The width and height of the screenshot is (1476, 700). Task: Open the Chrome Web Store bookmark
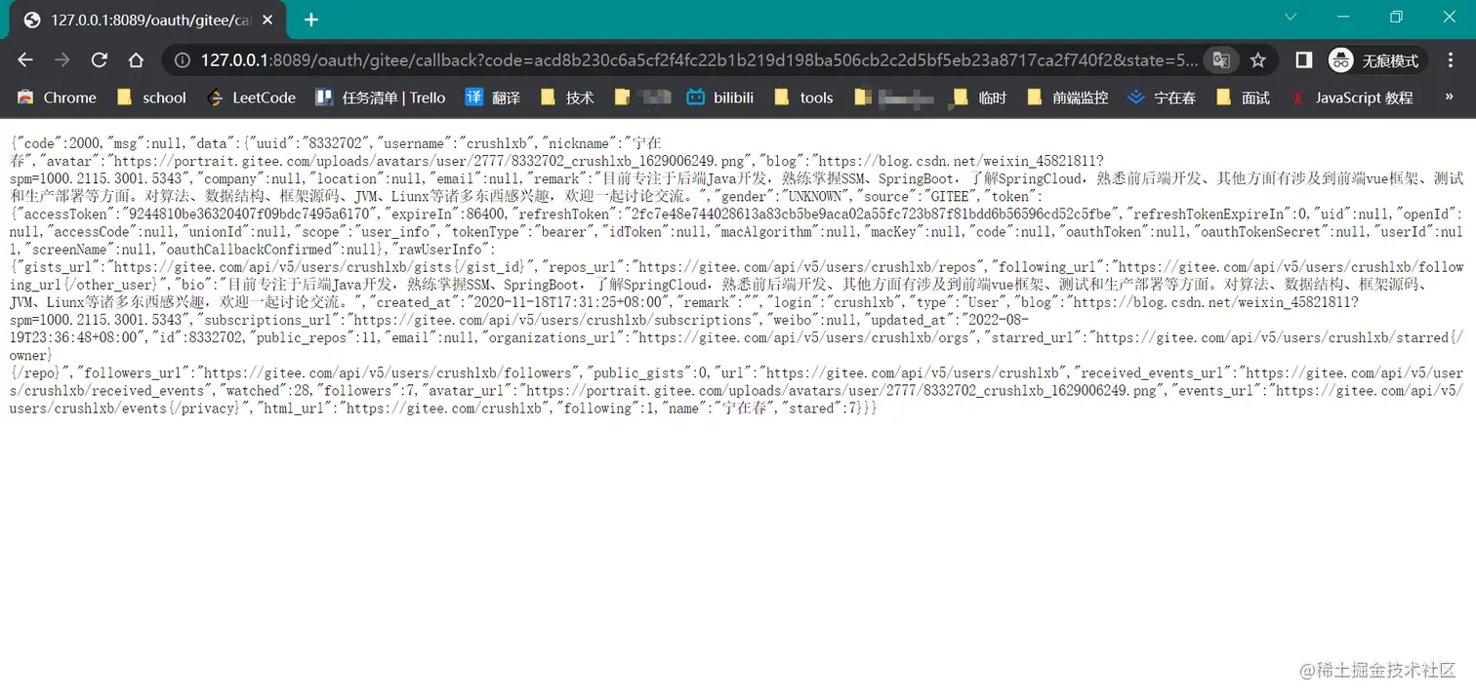(x=57, y=97)
